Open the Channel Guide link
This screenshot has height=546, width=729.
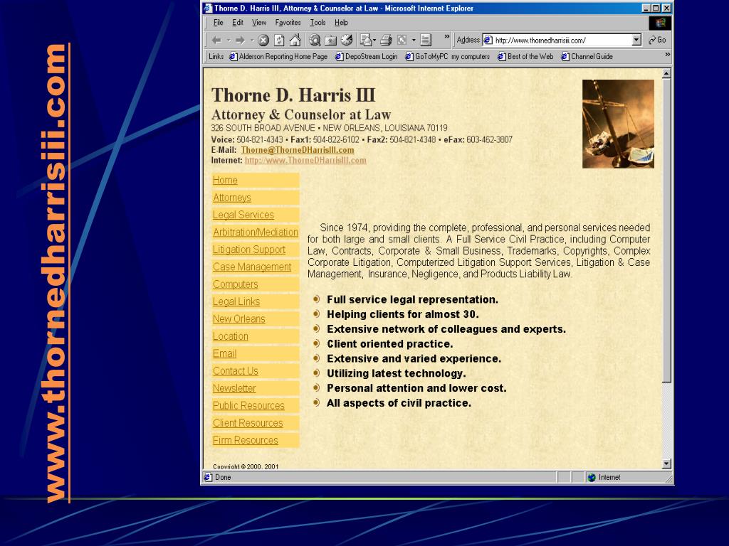[x=587, y=57]
